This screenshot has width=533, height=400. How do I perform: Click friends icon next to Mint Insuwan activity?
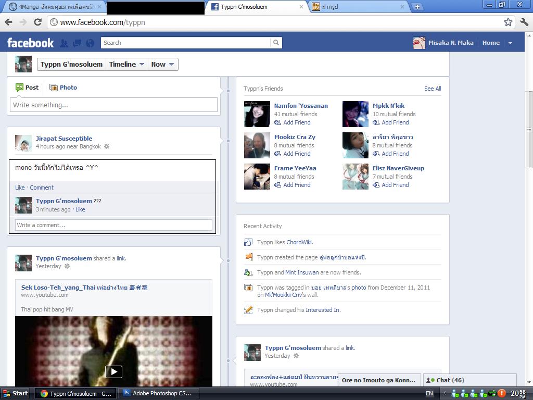pos(248,272)
